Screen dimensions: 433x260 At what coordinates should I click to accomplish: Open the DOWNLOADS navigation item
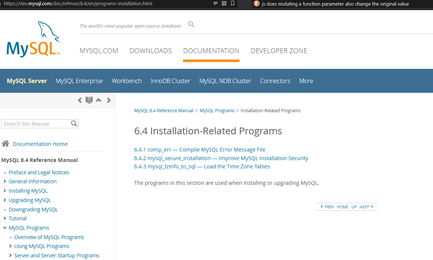pyautogui.click(x=151, y=51)
